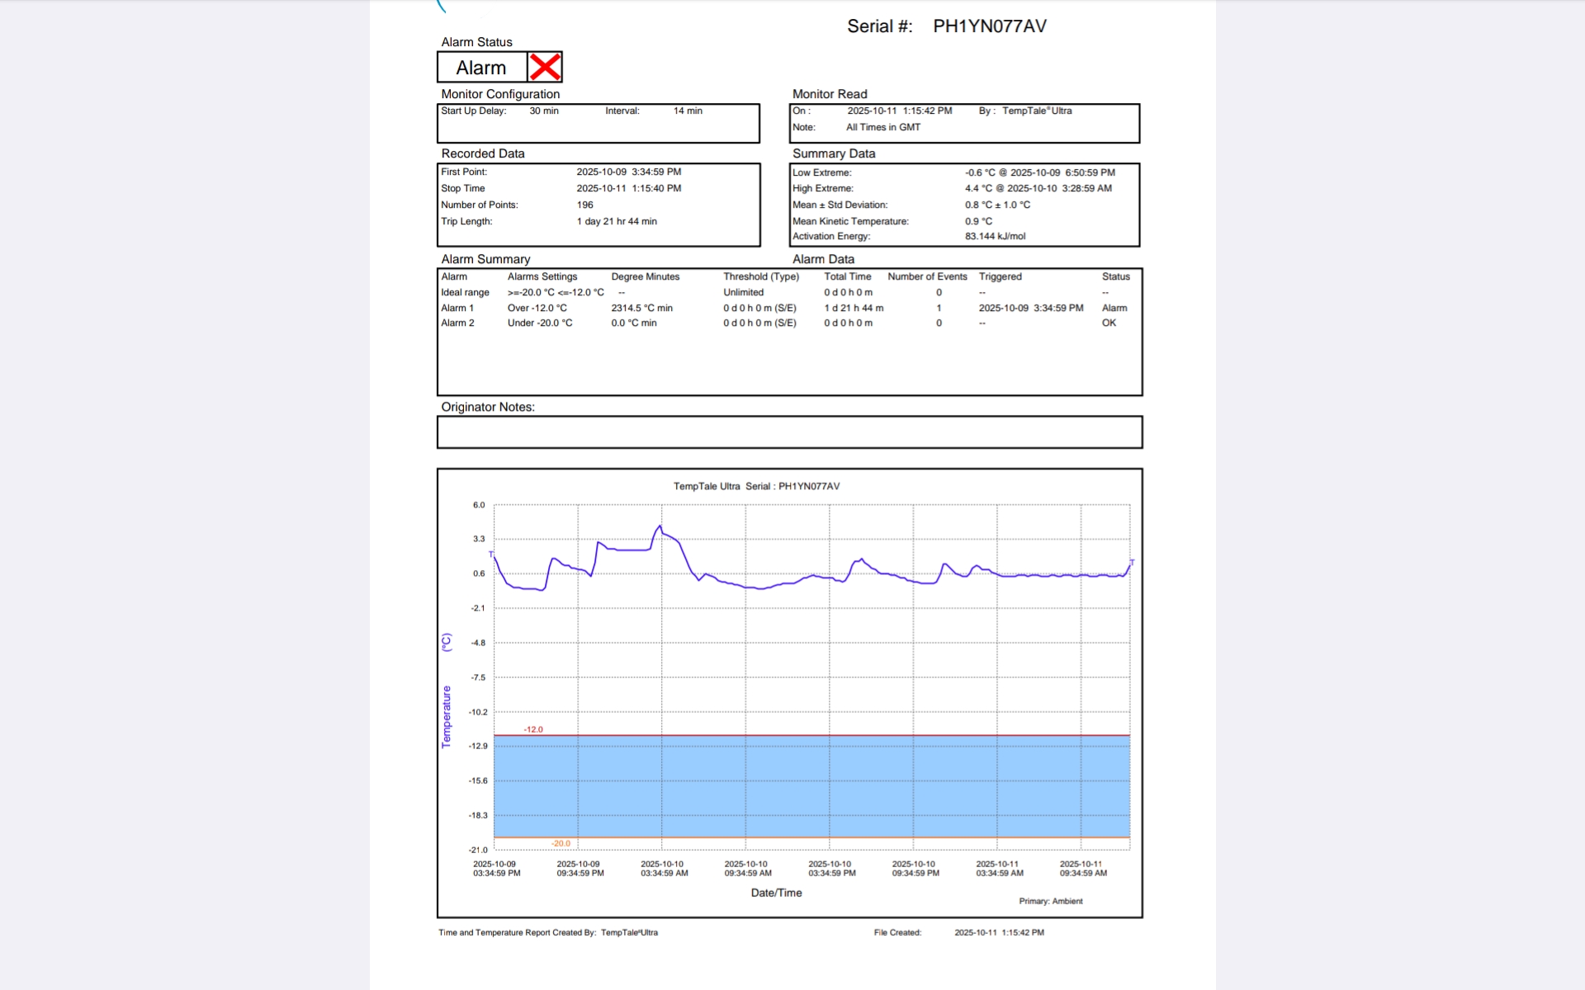Viewport: 1585px width, 990px height.
Task: Click the -12.0 red threshold label on chart
Action: click(x=533, y=729)
